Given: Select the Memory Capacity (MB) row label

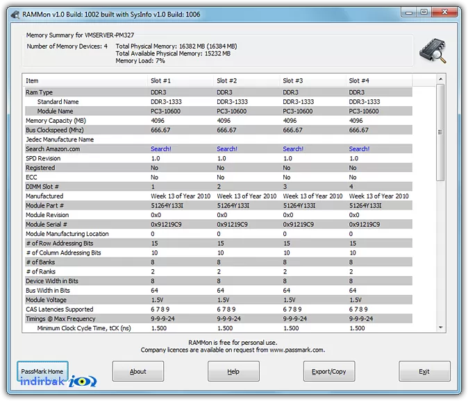Looking at the screenshot, I should coord(56,121).
